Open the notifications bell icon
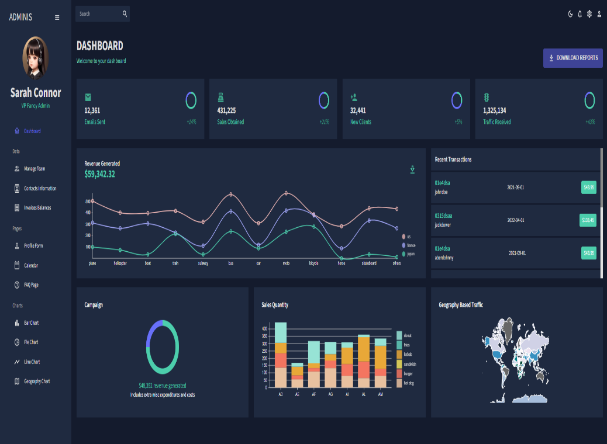This screenshot has width=607, height=444. pyautogui.click(x=580, y=14)
